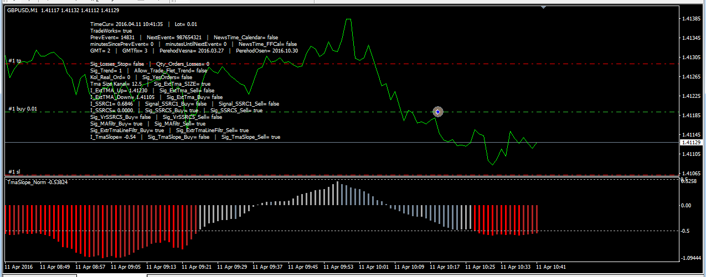Click the 'I_TmaSlope= -0.54' text
This screenshot has height=277, width=706.
[113, 137]
